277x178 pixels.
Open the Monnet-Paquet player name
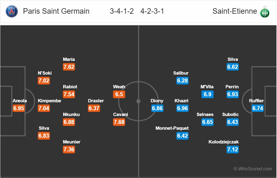click(172, 128)
